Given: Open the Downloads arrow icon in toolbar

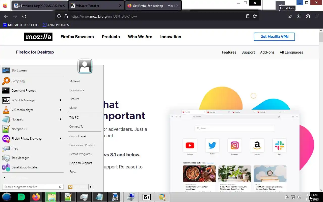Looking at the screenshot, I should click(x=299, y=16).
